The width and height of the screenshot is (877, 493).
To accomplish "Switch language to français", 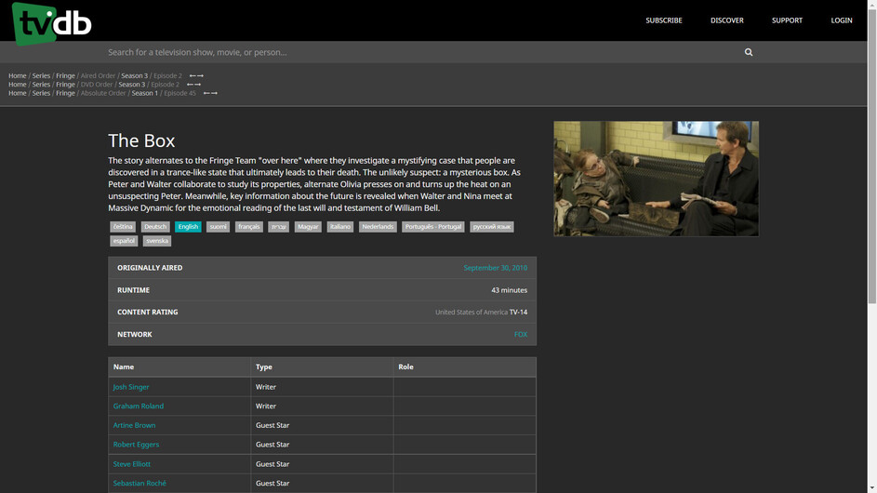I will click(x=249, y=227).
